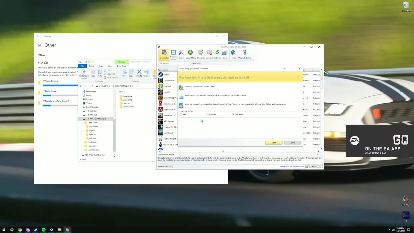Cancel the Epic Games Launcher uninstall
Viewport: 414px width, 233px height.
click(x=292, y=143)
